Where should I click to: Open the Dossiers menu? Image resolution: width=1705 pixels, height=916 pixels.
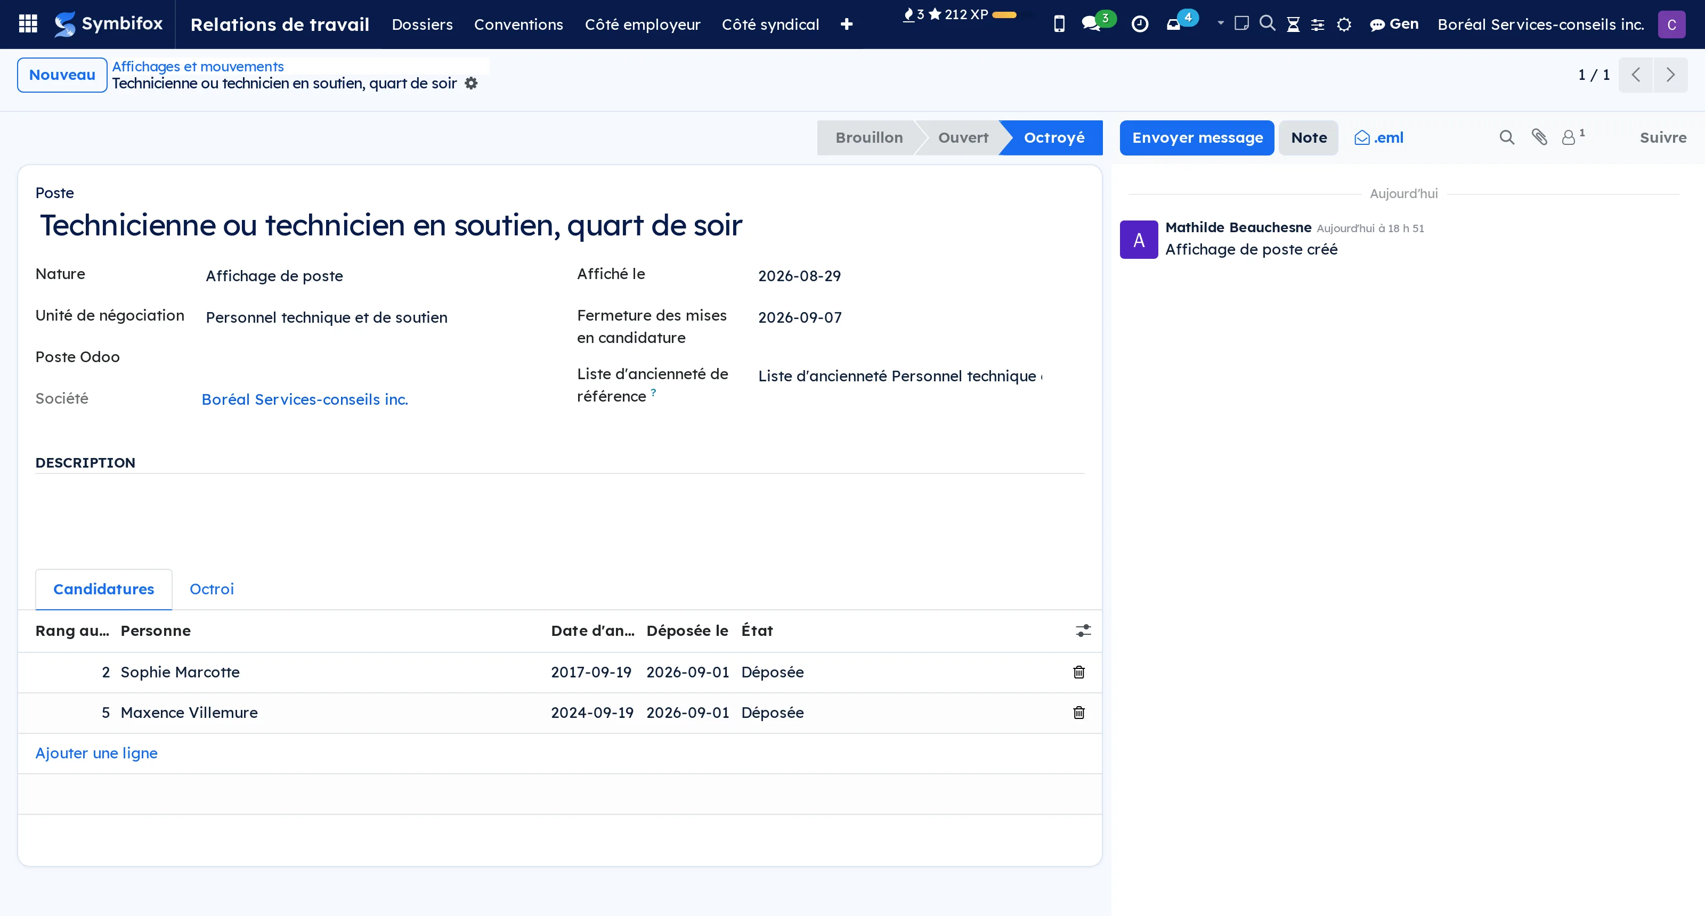tap(423, 24)
